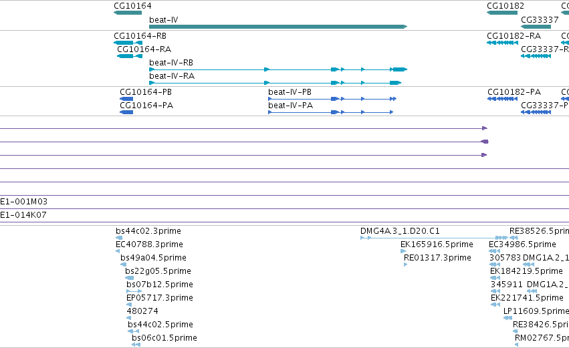Click EST EK221741.5prime
569x348 pixels.
pyautogui.click(x=527, y=298)
